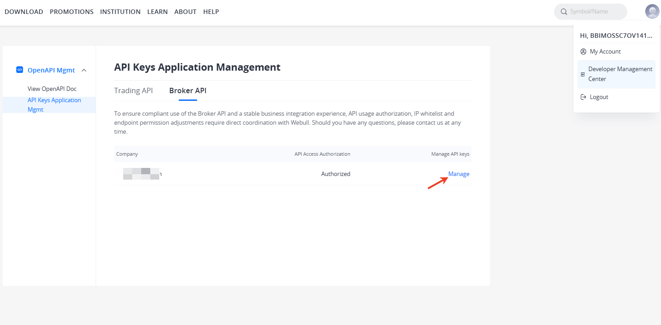Select API Keys Application Mgmt item
661x325 pixels.
54,104
